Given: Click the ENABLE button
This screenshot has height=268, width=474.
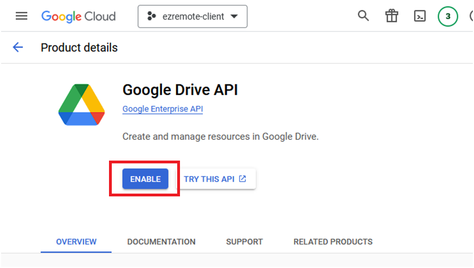Looking at the screenshot, I should (x=145, y=179).
